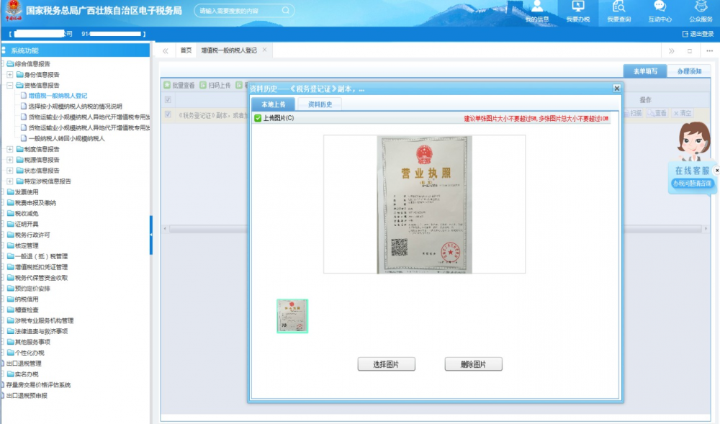Click the 我要办税 monitor icon

[x=577, y=7]
